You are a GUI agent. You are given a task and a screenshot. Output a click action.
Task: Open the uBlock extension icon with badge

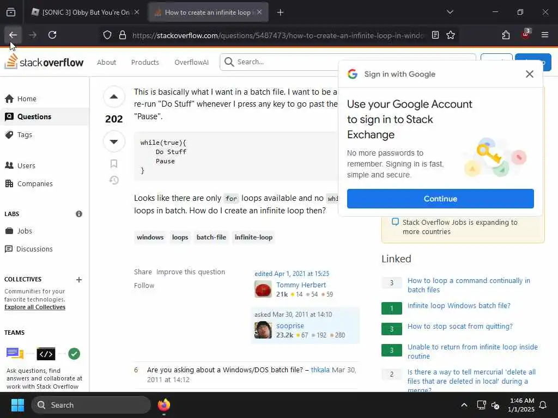click(526, 34)
